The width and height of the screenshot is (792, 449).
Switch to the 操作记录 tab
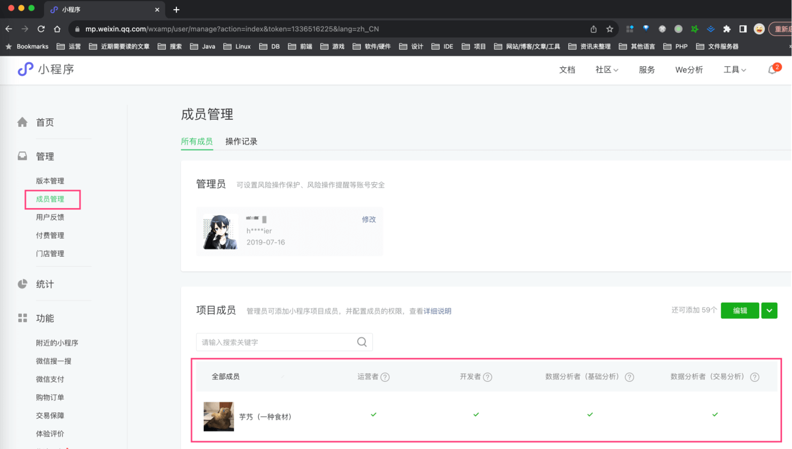click(x=242, y=141)
